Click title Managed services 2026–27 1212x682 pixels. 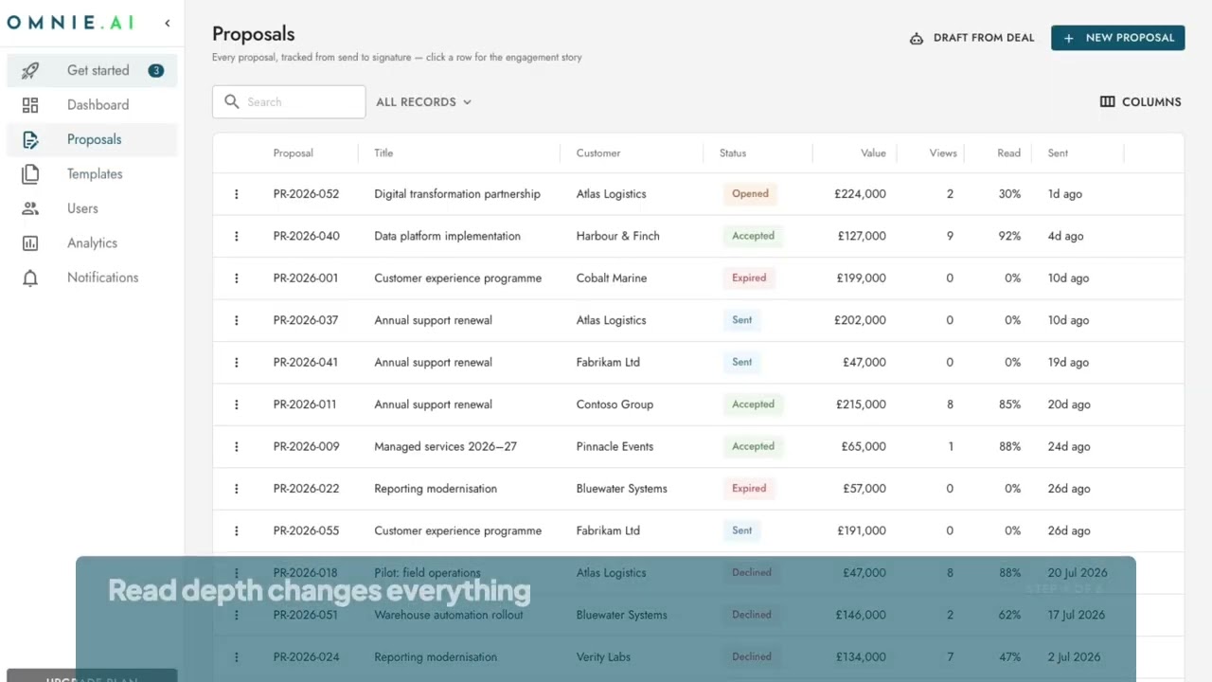point(445,446)
